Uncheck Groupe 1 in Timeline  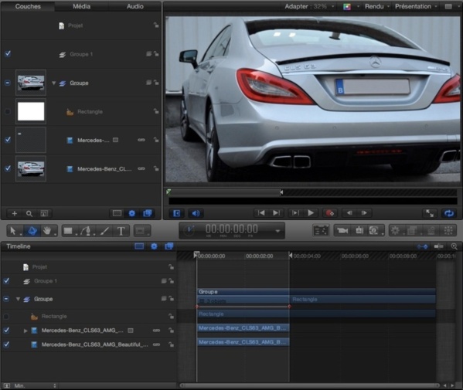click(x=6, y=281)
